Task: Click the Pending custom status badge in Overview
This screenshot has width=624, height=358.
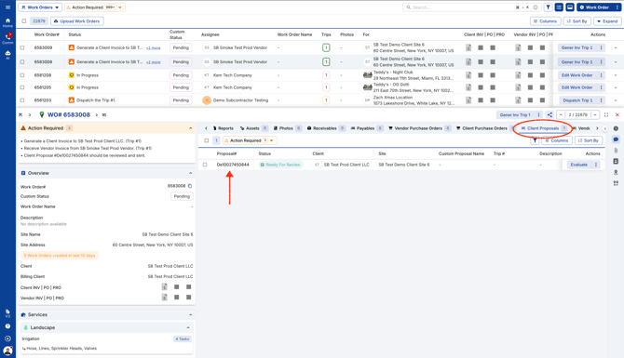Action: pyautogui.click(x=182, y=196)
